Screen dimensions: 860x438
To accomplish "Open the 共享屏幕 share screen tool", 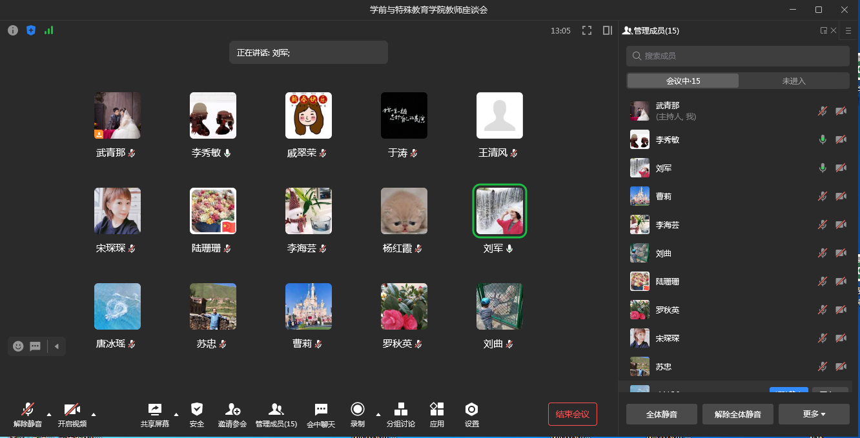I will [x=154, y=414].
